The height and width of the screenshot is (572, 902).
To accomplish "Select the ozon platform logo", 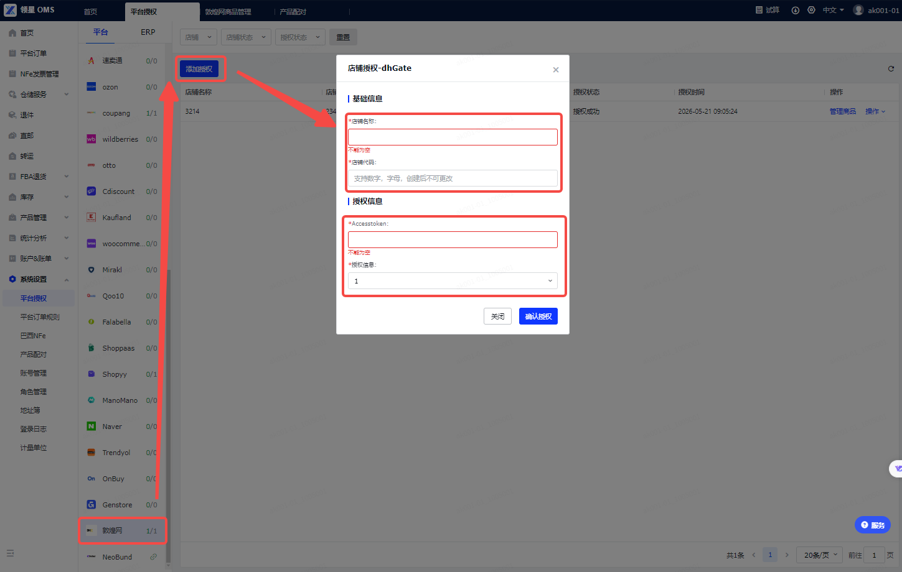I will click(x=91, y=87).
